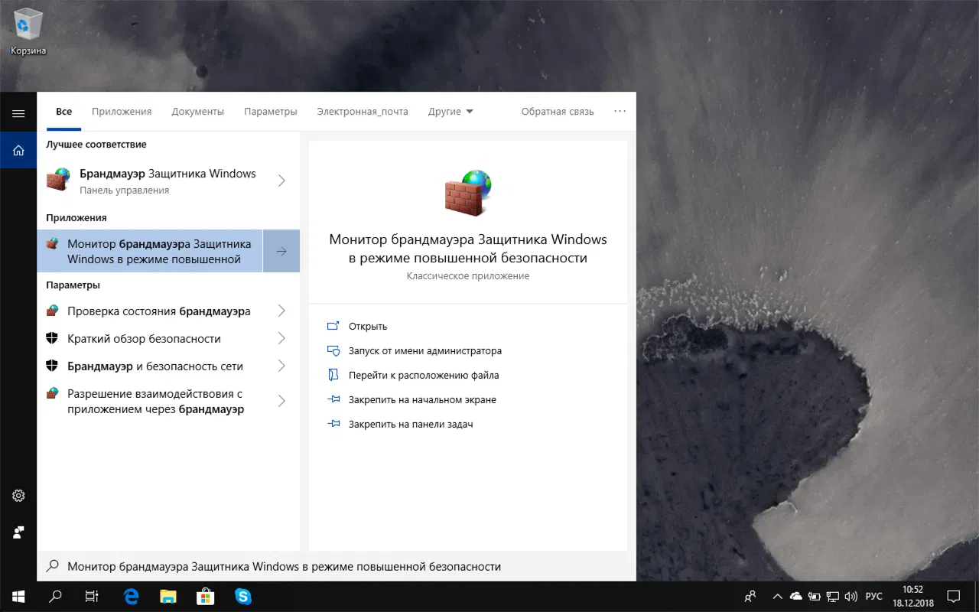This screenshot has width=979, height=612.
Task: Switch to the Документы search tab
Action: [197, 111]
